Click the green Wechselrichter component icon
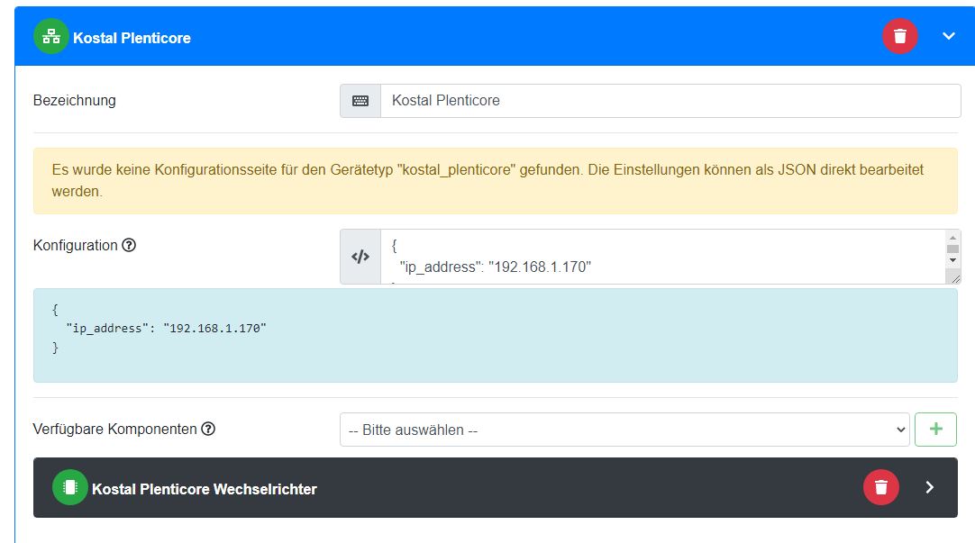 (x=69, y=487)
